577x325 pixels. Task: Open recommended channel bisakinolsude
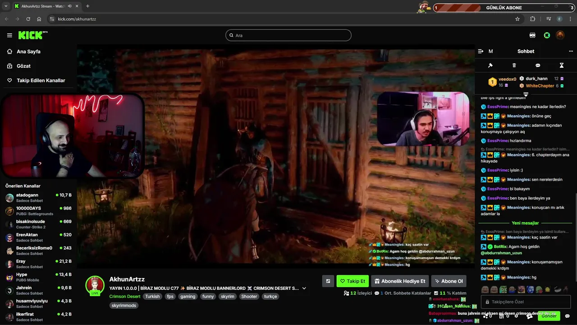point(38,224)
